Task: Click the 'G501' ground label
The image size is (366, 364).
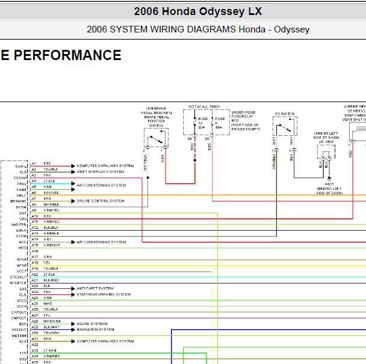Action: tap(329, 184)
